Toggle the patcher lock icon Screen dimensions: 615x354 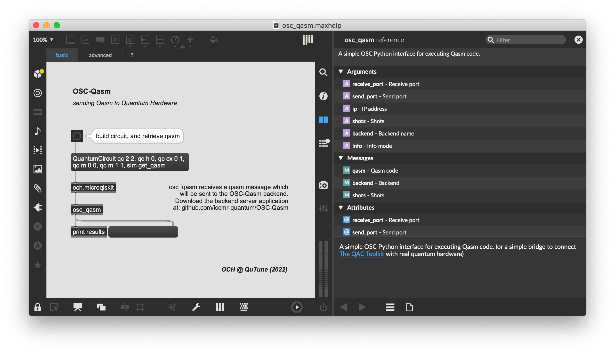(38, 307)
